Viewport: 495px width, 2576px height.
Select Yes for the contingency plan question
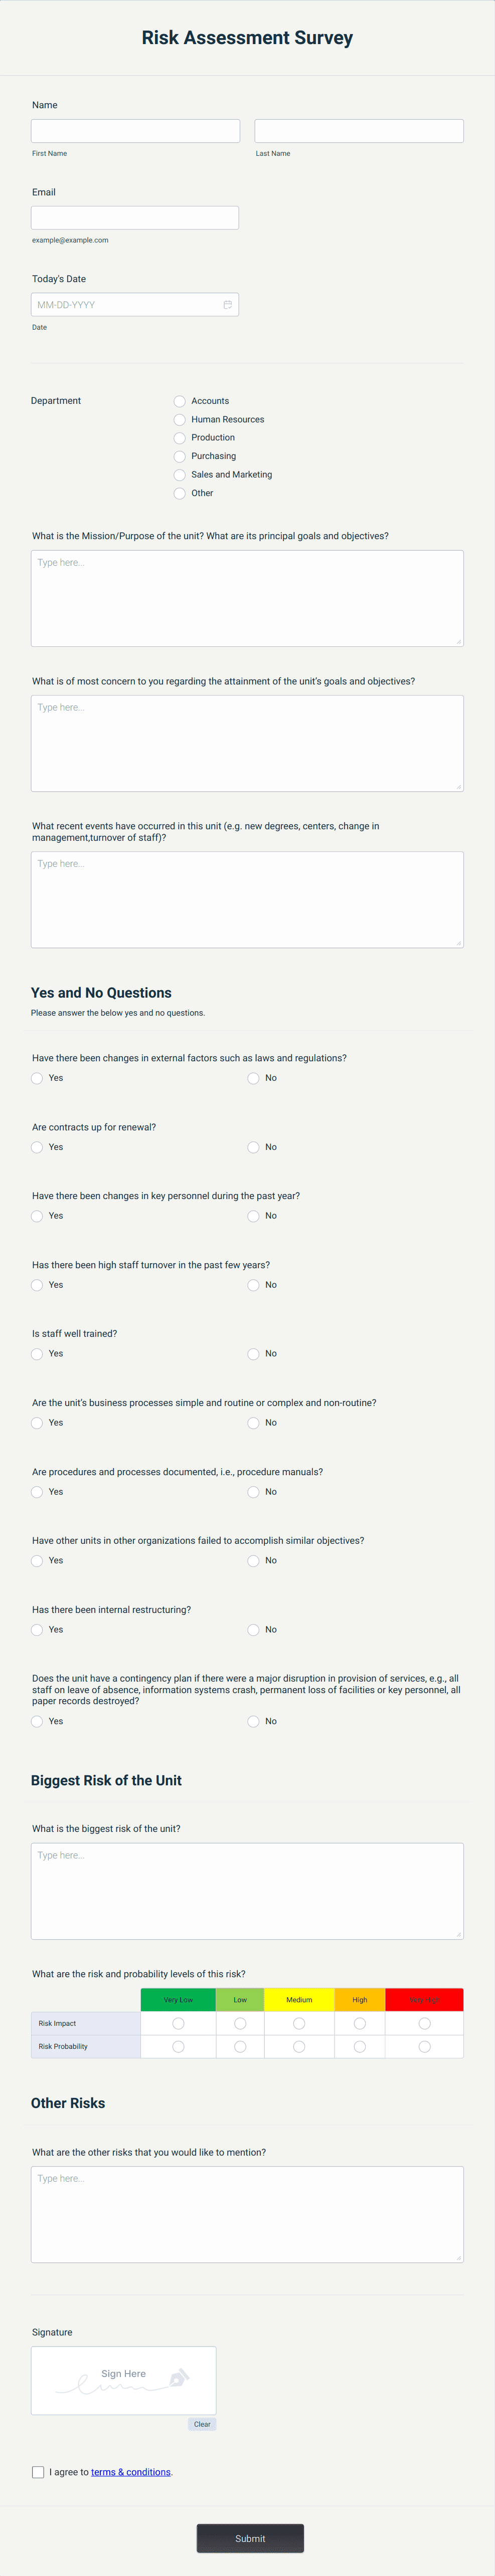[36, 1722]
